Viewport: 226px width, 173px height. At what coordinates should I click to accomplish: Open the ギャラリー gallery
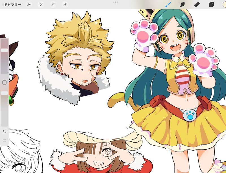pyautogui.click(x=12, y=5)
